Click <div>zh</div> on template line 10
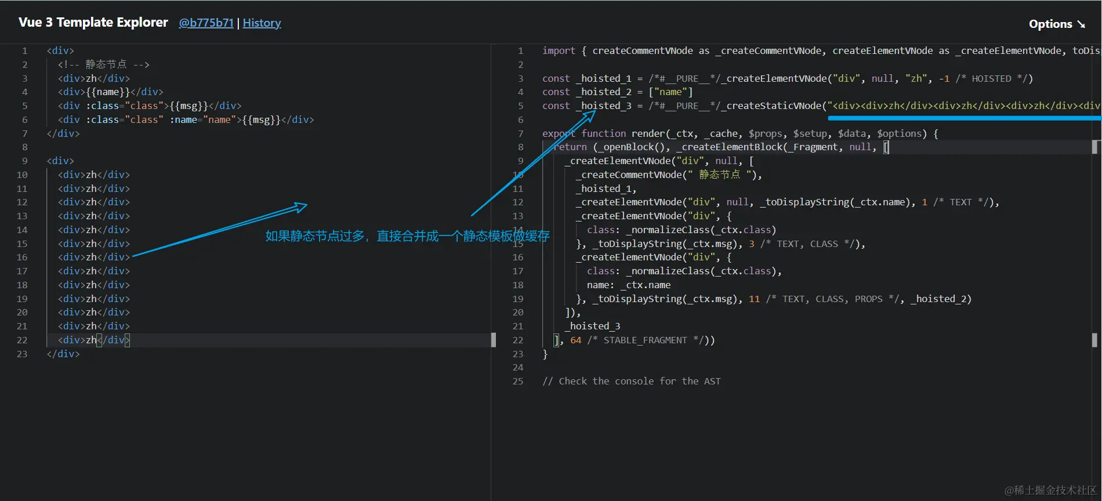Image resolution: width=1102 pixels, height=501 pixels. point(94,175)
